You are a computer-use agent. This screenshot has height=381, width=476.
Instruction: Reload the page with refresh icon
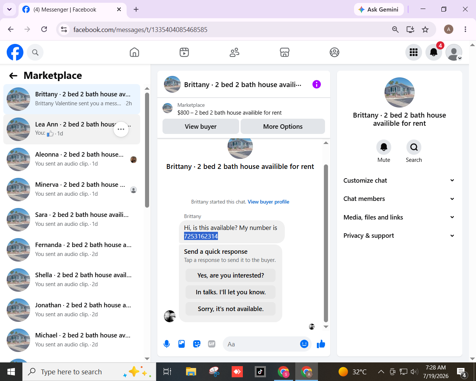pos(44,29)
